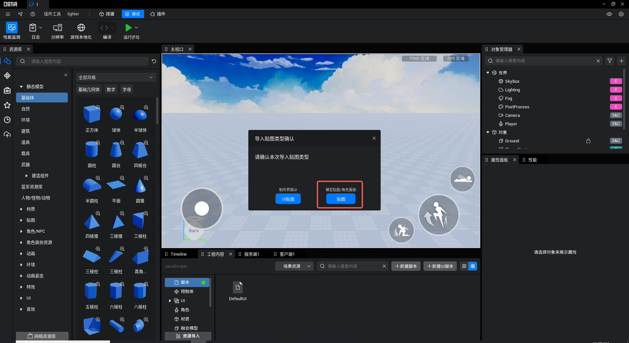Click the settings gear icon top right
The height and width of the screenshot is (343, 629).
pyautogui.click(x=621, y=14)
